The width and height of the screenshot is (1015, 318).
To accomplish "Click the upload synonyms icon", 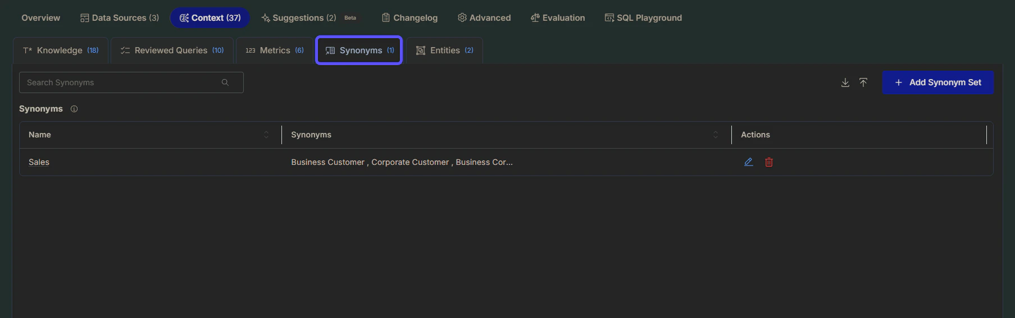I will point(863,82).
